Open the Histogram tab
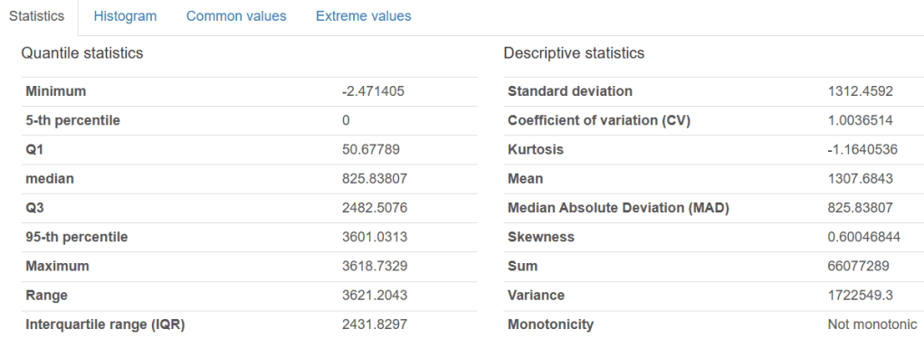 (125, 16)
